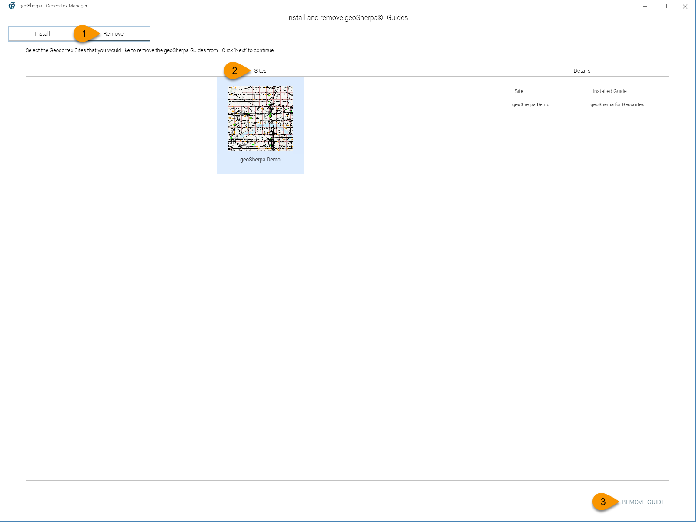Switch to the Remove tab
Viewport: 696px width, 522px height.
(113, 34)
